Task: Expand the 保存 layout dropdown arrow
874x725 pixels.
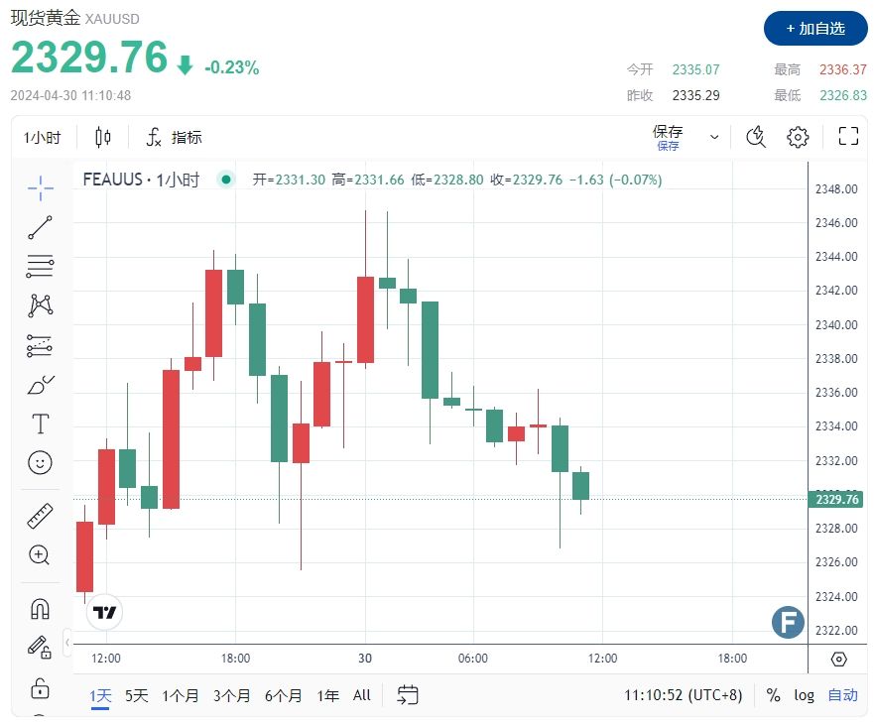Action: click(x=715, y=137)
